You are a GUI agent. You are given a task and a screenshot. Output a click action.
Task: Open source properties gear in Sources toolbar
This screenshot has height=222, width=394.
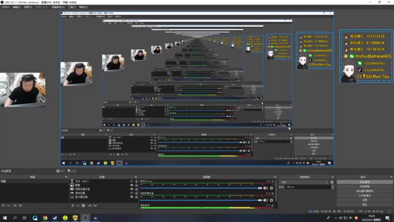(83, 206)
